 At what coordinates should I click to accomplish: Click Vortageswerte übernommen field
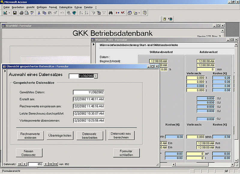[88, 120]
